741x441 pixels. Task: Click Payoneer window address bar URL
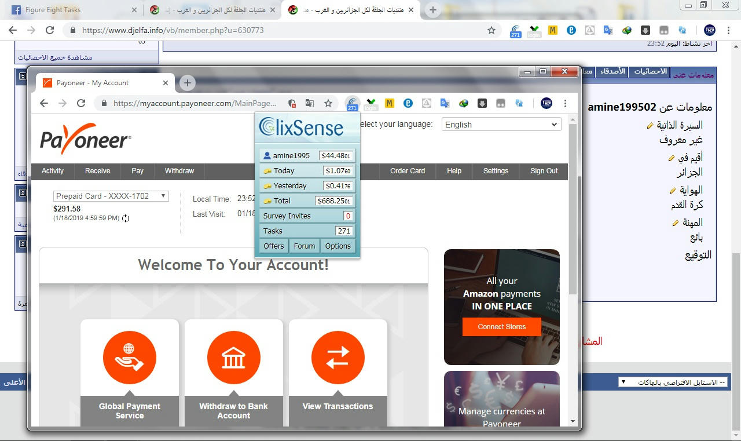pos(195,103)
